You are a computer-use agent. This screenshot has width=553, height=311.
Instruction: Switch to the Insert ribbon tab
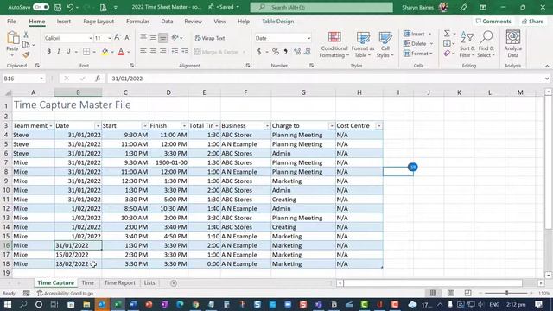(63, 21)
